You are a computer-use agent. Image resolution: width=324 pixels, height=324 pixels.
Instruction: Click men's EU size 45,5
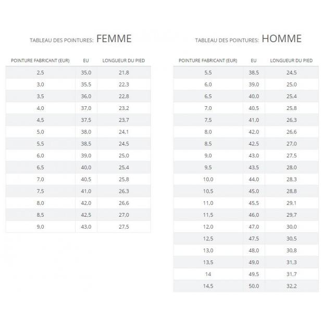254,203
